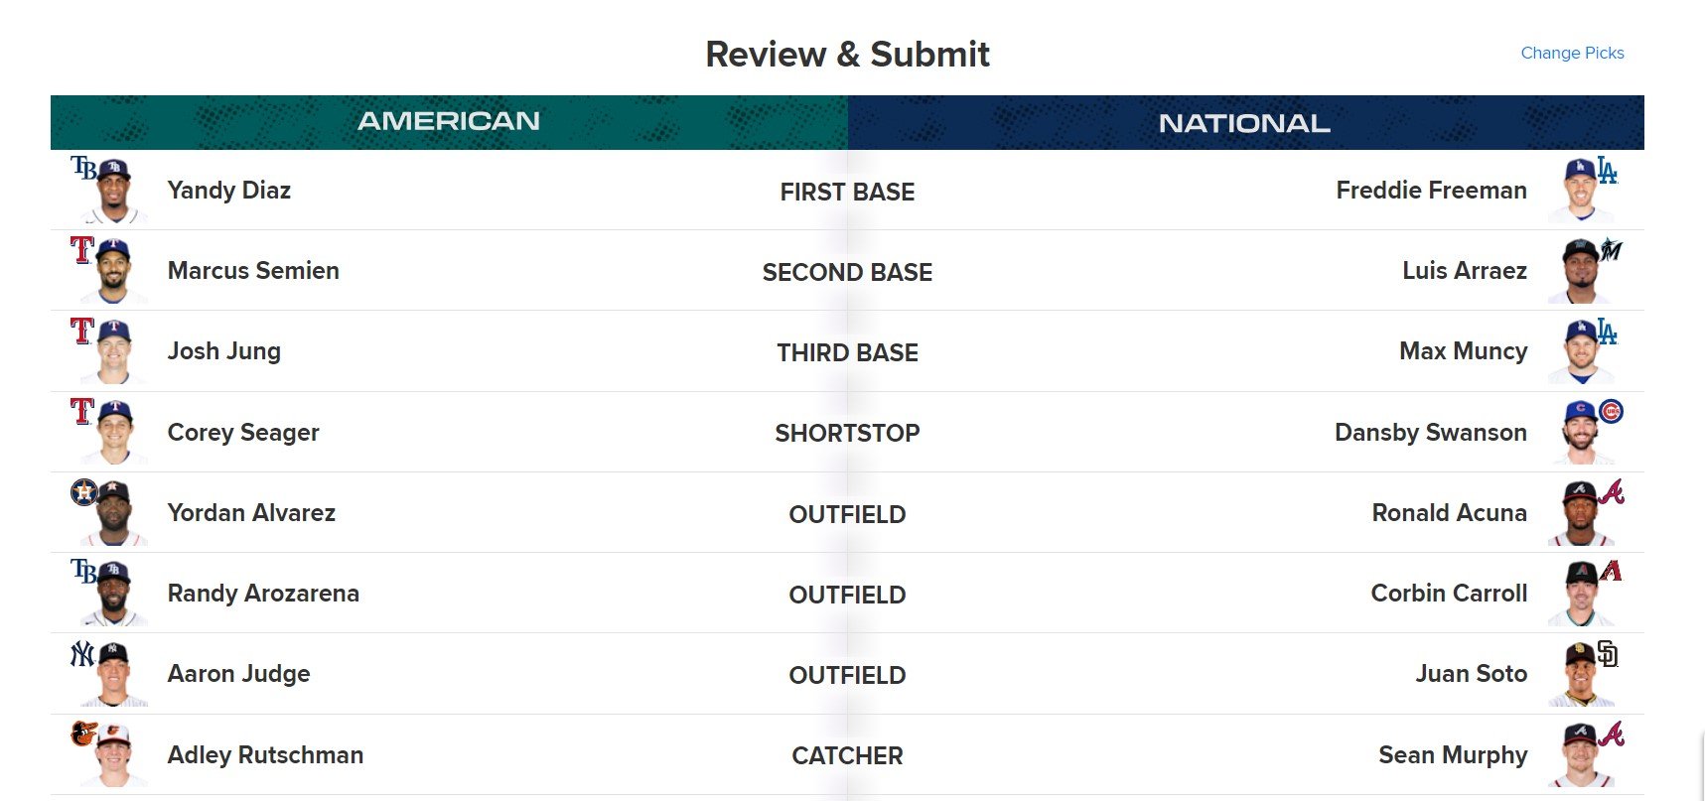Open the Change Picks link
The image size is (1705, 801).
coord(1571,53)
